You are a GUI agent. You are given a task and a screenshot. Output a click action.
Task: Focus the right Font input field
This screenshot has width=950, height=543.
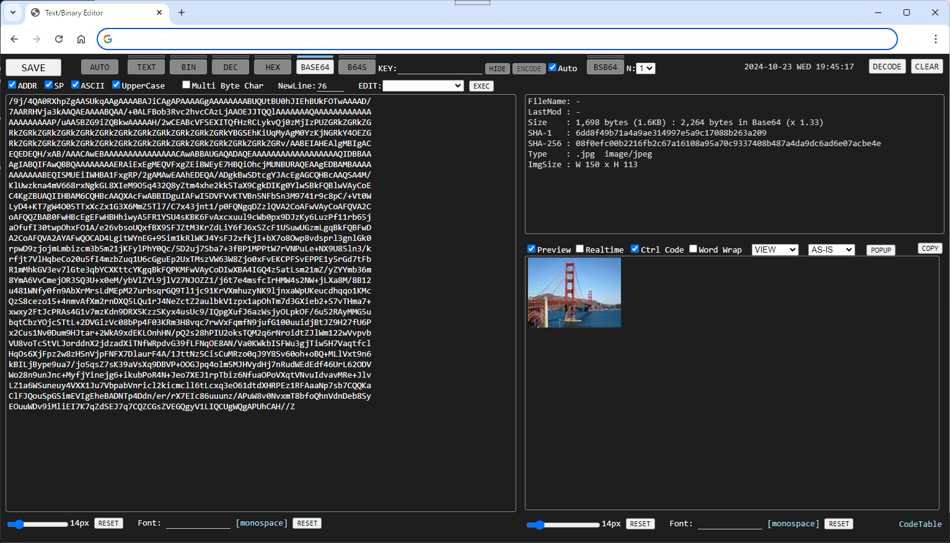(x=729, y=524)
